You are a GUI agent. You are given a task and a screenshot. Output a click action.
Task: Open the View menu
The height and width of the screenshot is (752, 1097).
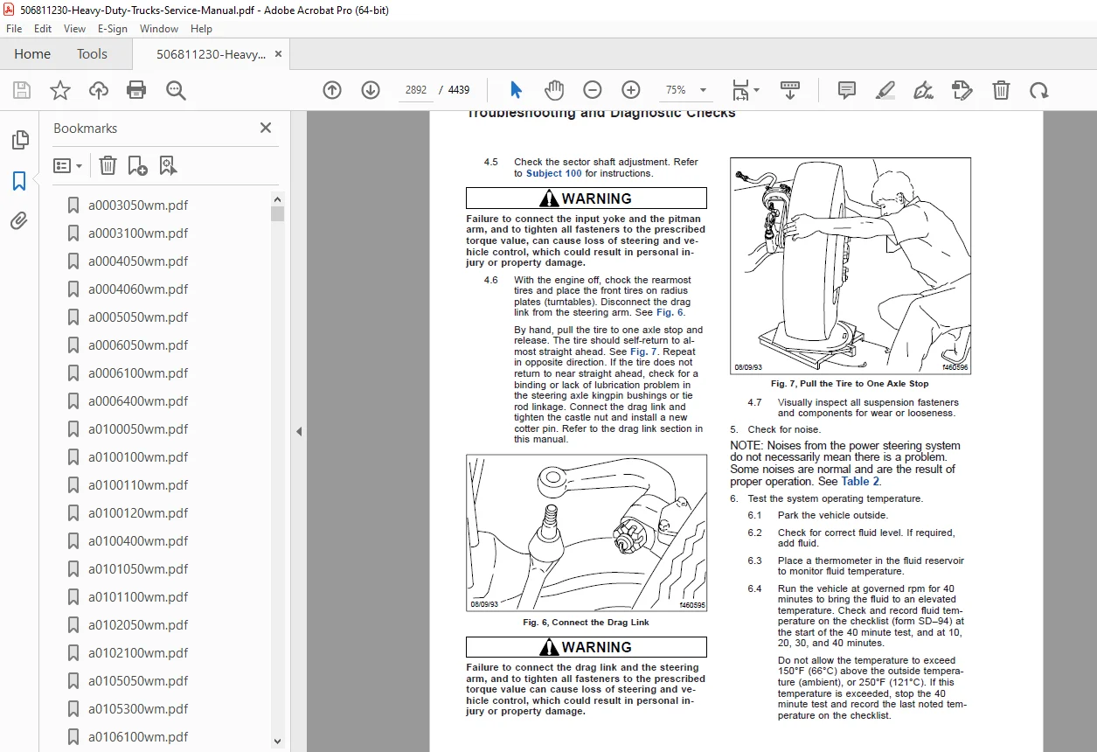coord(74,29)
